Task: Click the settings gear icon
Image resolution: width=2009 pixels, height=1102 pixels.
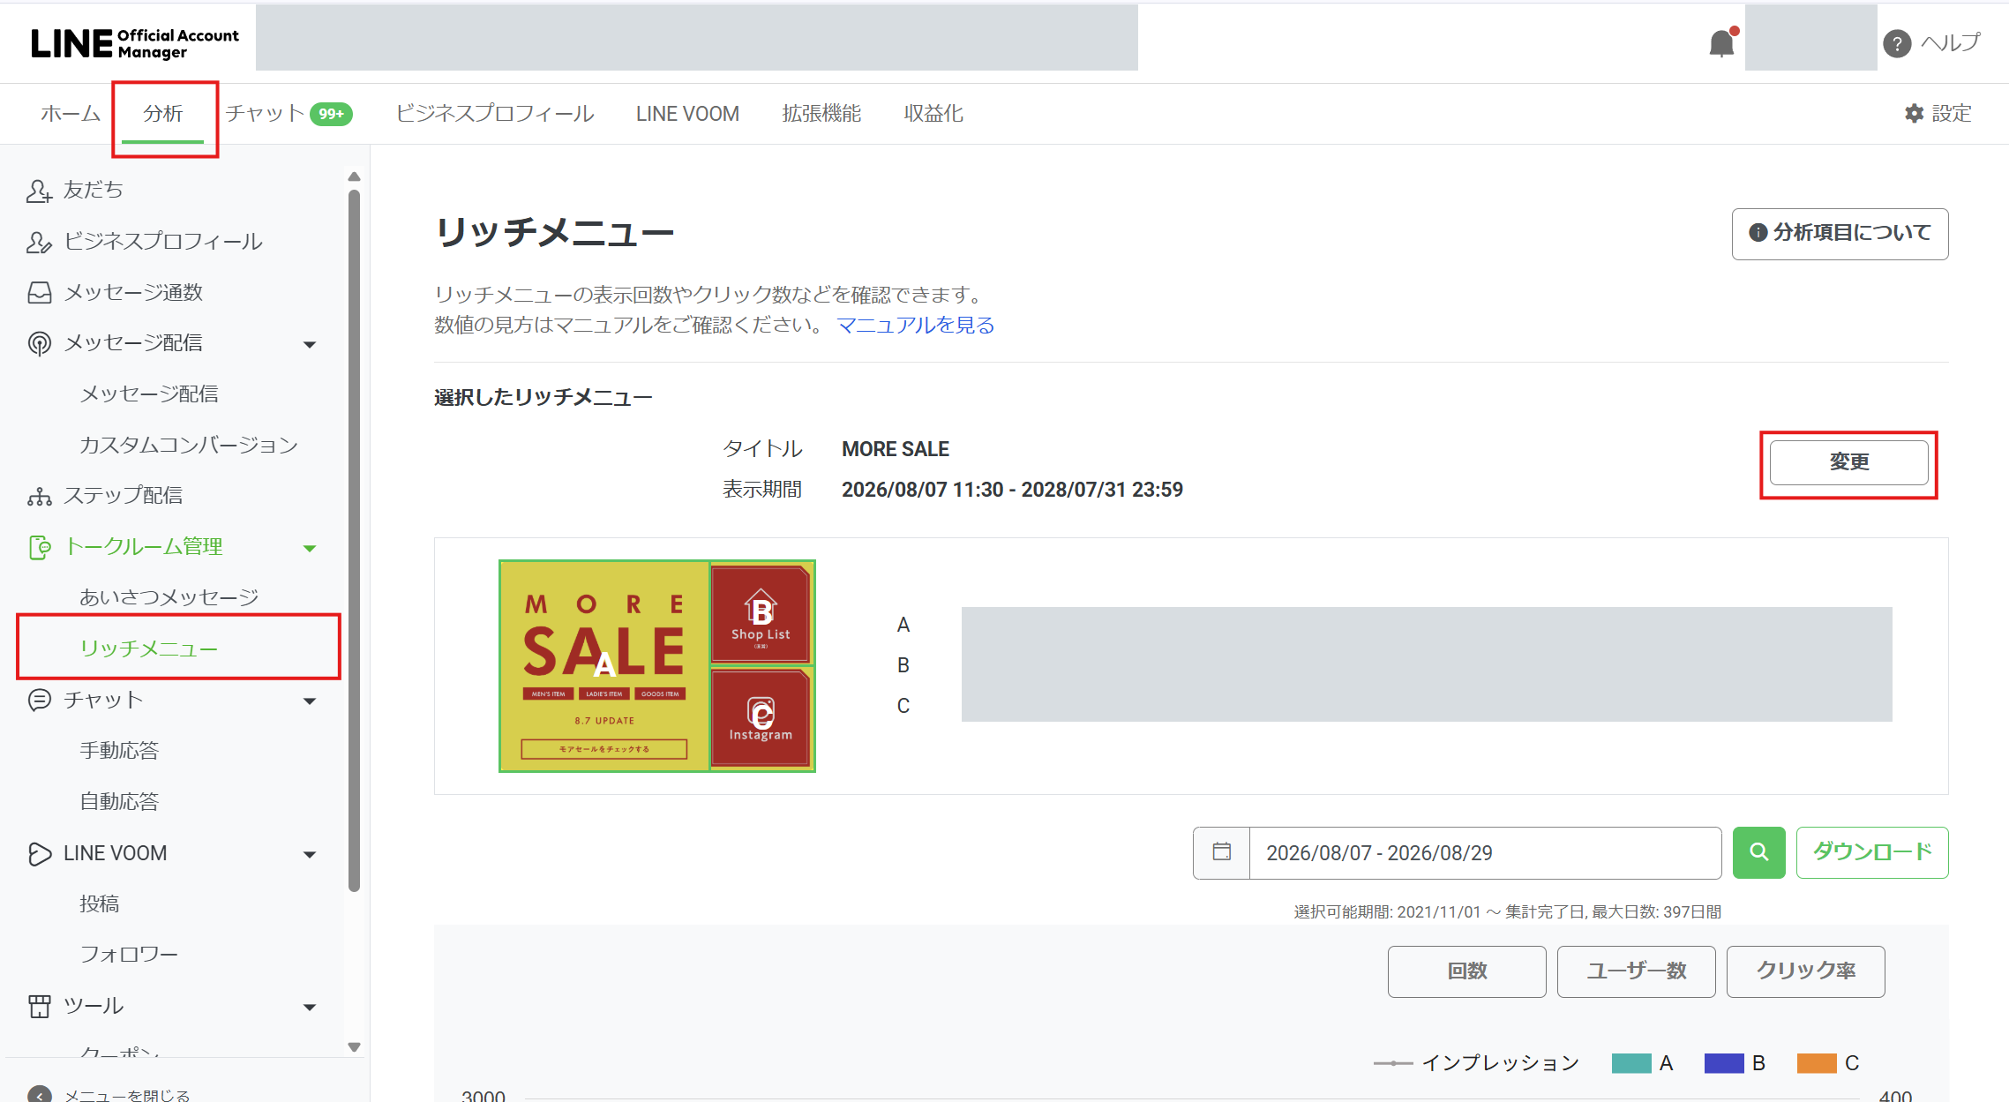Action: 1914,114
